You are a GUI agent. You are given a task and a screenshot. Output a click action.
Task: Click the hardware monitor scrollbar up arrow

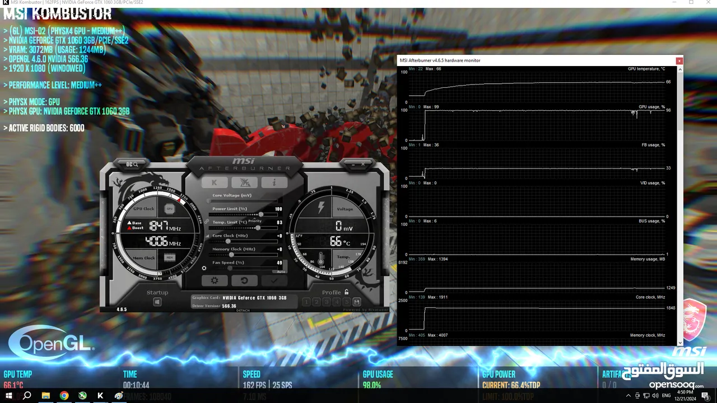681,69
